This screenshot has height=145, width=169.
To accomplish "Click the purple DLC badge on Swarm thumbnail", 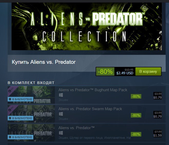I will 11,109.
